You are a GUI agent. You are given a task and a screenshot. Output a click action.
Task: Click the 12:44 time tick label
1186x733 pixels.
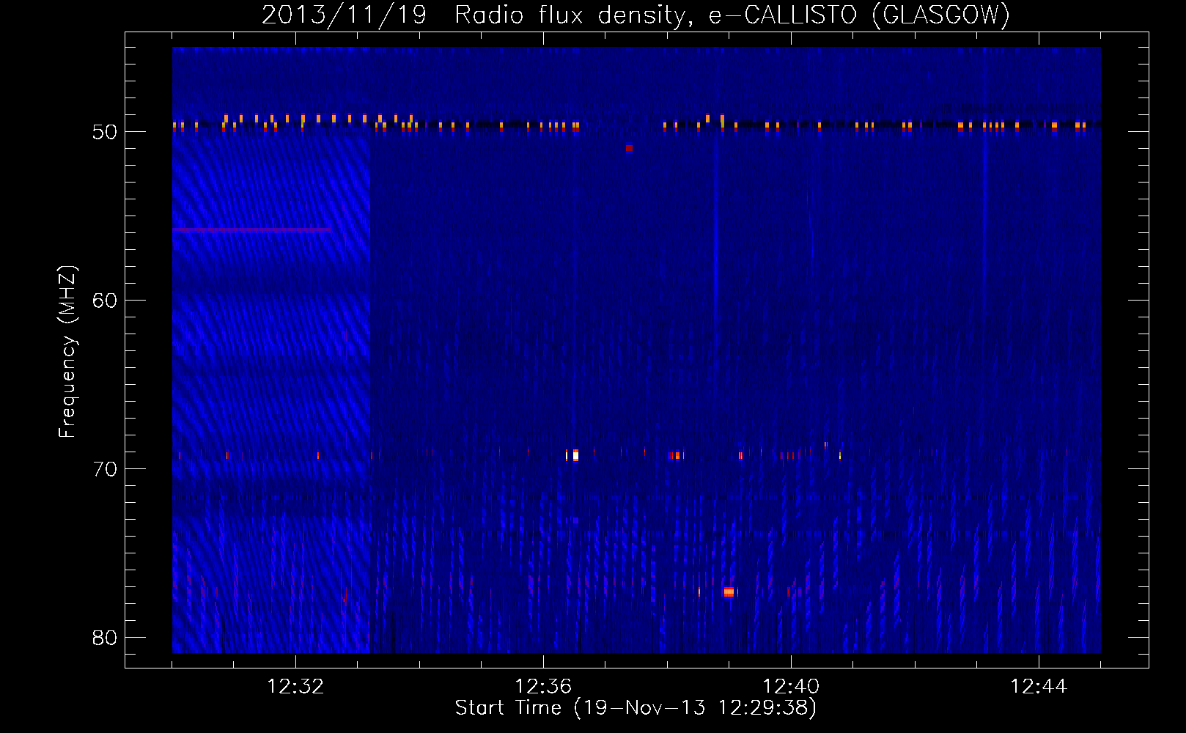click(1039, 687)
